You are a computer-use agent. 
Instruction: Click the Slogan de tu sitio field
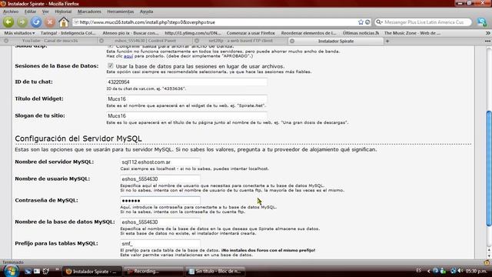coord(187,116)
